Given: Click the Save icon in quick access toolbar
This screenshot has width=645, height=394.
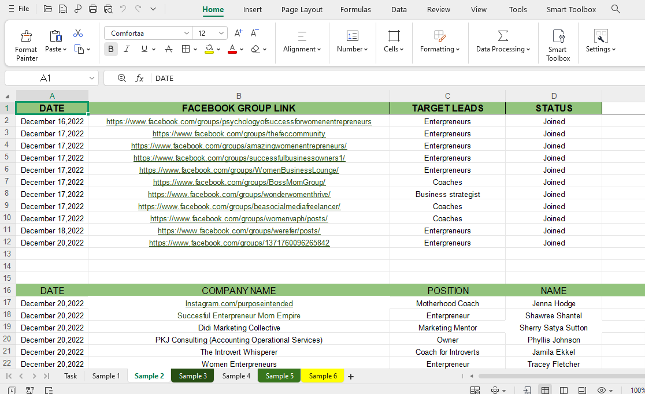Looking at the screenshot, I should point(63,9).
